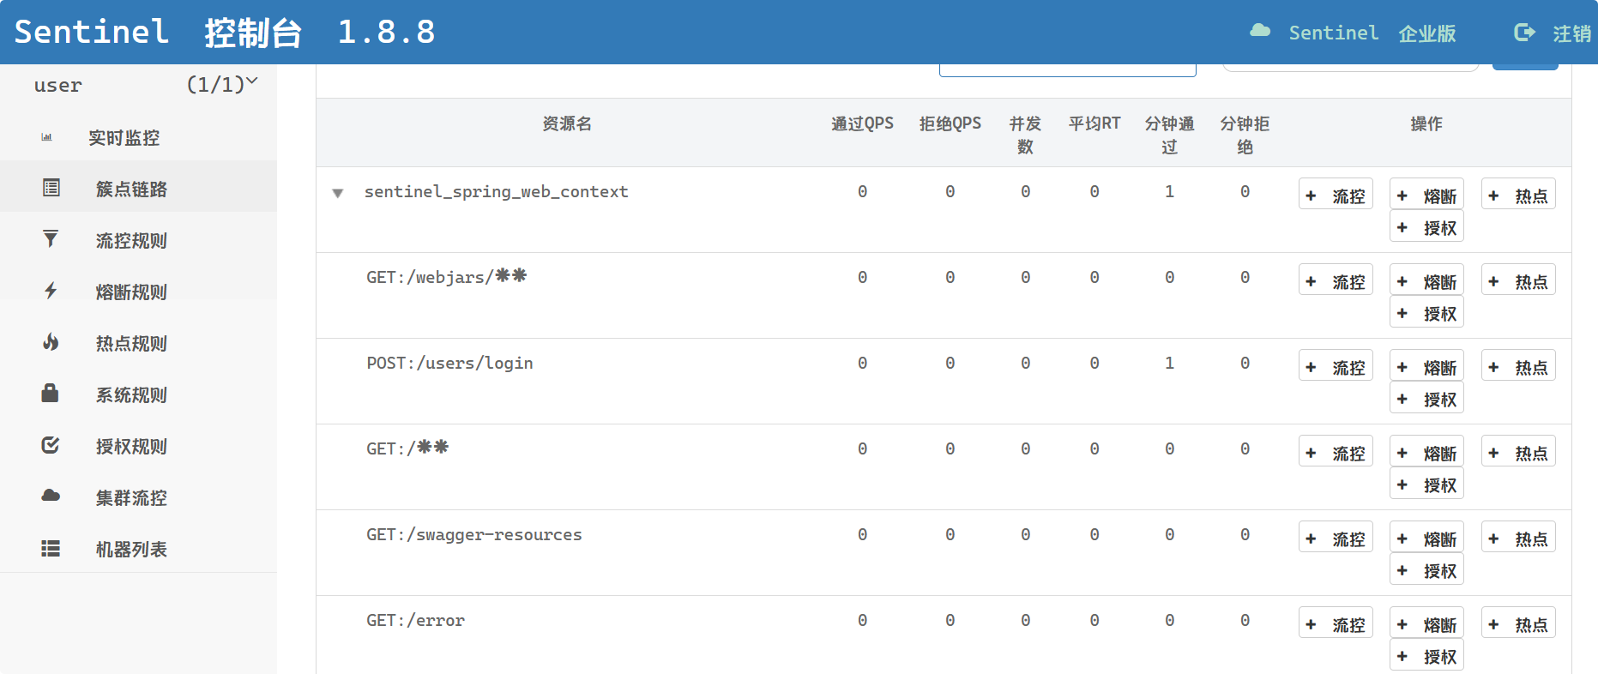Viewport: 1598px width, 674px height.
Task: Add 流控 rule for GET:/**
Action: [1336, 452]
